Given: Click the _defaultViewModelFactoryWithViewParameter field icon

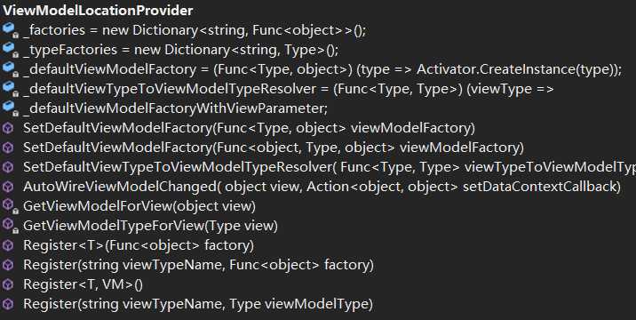Looking at the screenshot, I should coord(9,108).
